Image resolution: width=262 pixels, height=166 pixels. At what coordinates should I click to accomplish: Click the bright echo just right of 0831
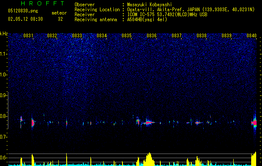point(33,123)
